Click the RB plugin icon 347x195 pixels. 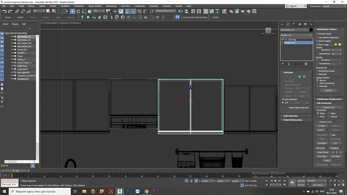178,17
